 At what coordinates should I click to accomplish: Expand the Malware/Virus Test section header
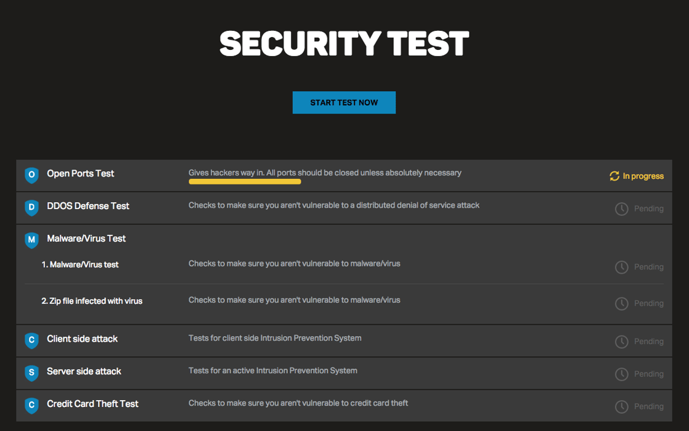click(x=86, y=239)
